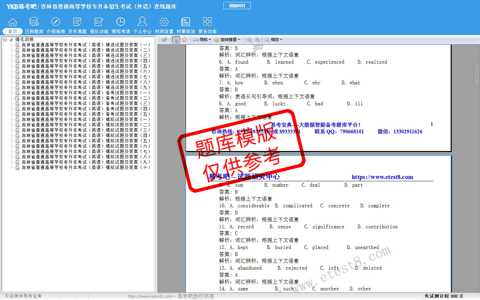Click the zoom in magnifier
480x300 pixels.
click(x=257, y=40)
